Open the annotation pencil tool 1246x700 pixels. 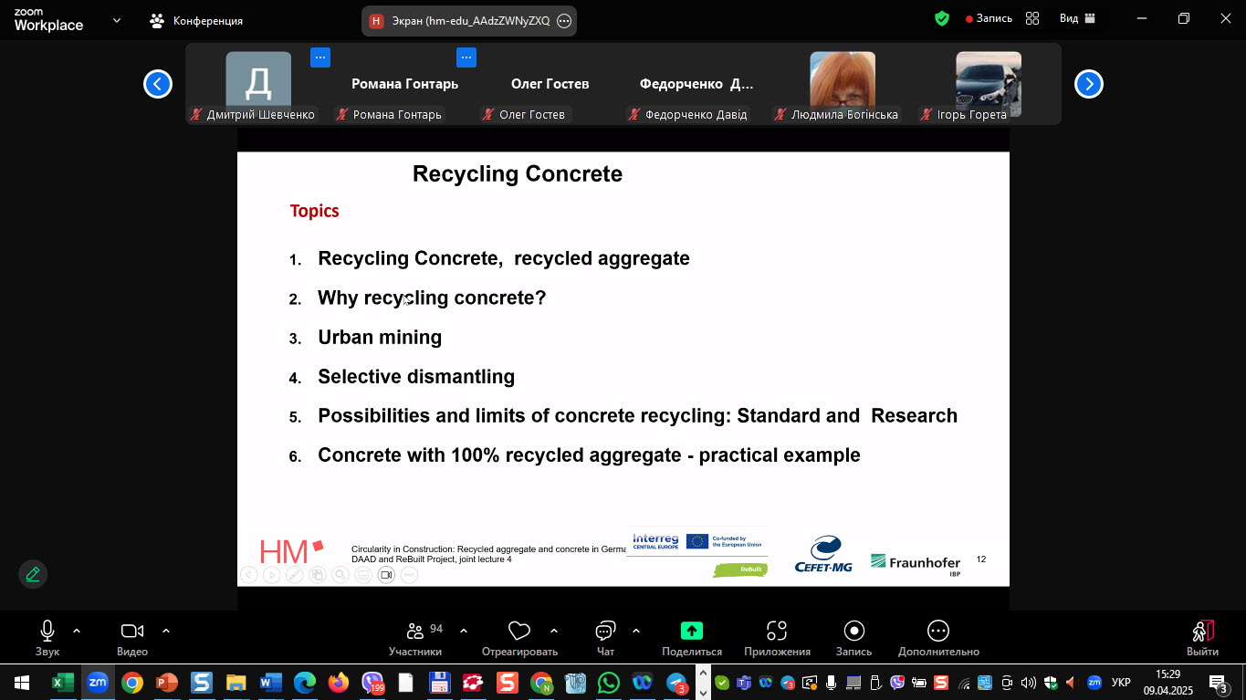point(33,574)
